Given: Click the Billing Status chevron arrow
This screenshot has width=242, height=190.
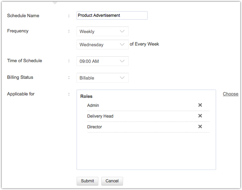Looking at the screenshot, I should click(122, 78).
